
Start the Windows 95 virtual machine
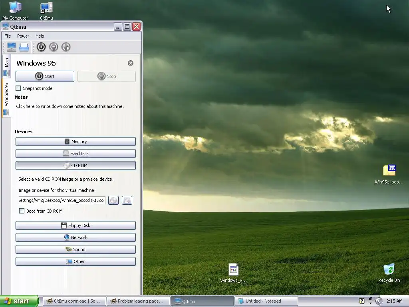(45, 76)
